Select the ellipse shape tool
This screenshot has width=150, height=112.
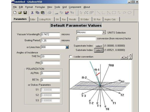(130, 13)
